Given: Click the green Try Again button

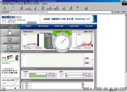Looking at the screenshot, I should [x=57, y=32].
